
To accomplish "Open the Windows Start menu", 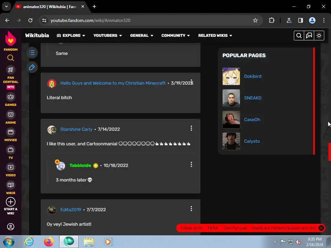I will [x=9, y=242].
